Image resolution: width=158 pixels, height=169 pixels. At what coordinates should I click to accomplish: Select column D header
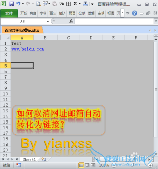click(91, 38)
